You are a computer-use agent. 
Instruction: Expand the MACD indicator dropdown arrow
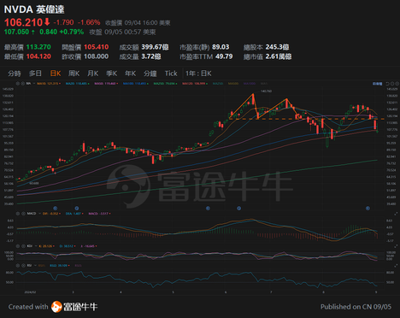tap(38, 214)
